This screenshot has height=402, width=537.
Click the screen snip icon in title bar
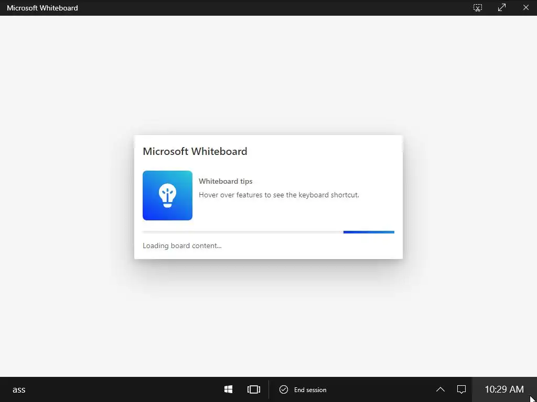(x=477, y=7)
